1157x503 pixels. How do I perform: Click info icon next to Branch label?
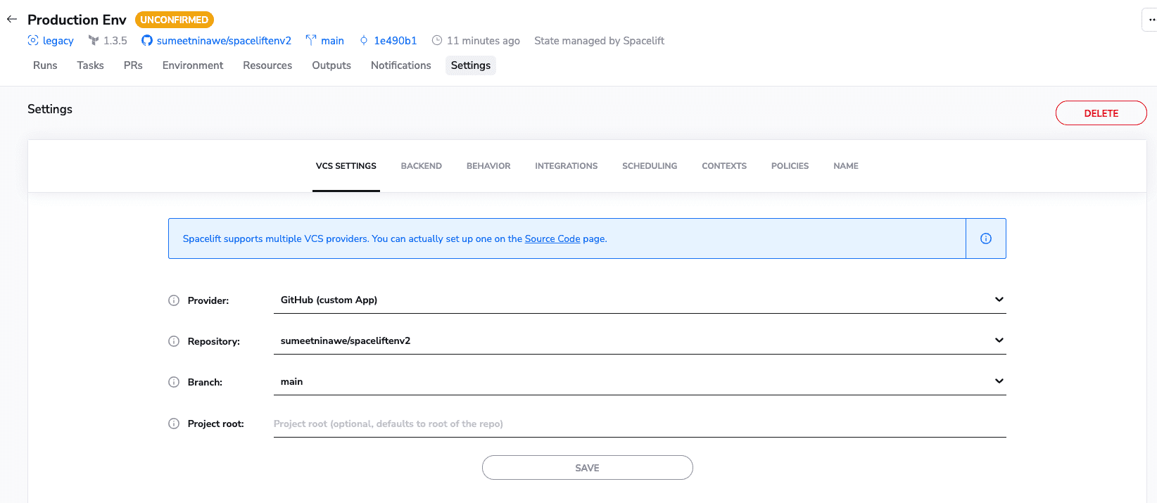174,382
